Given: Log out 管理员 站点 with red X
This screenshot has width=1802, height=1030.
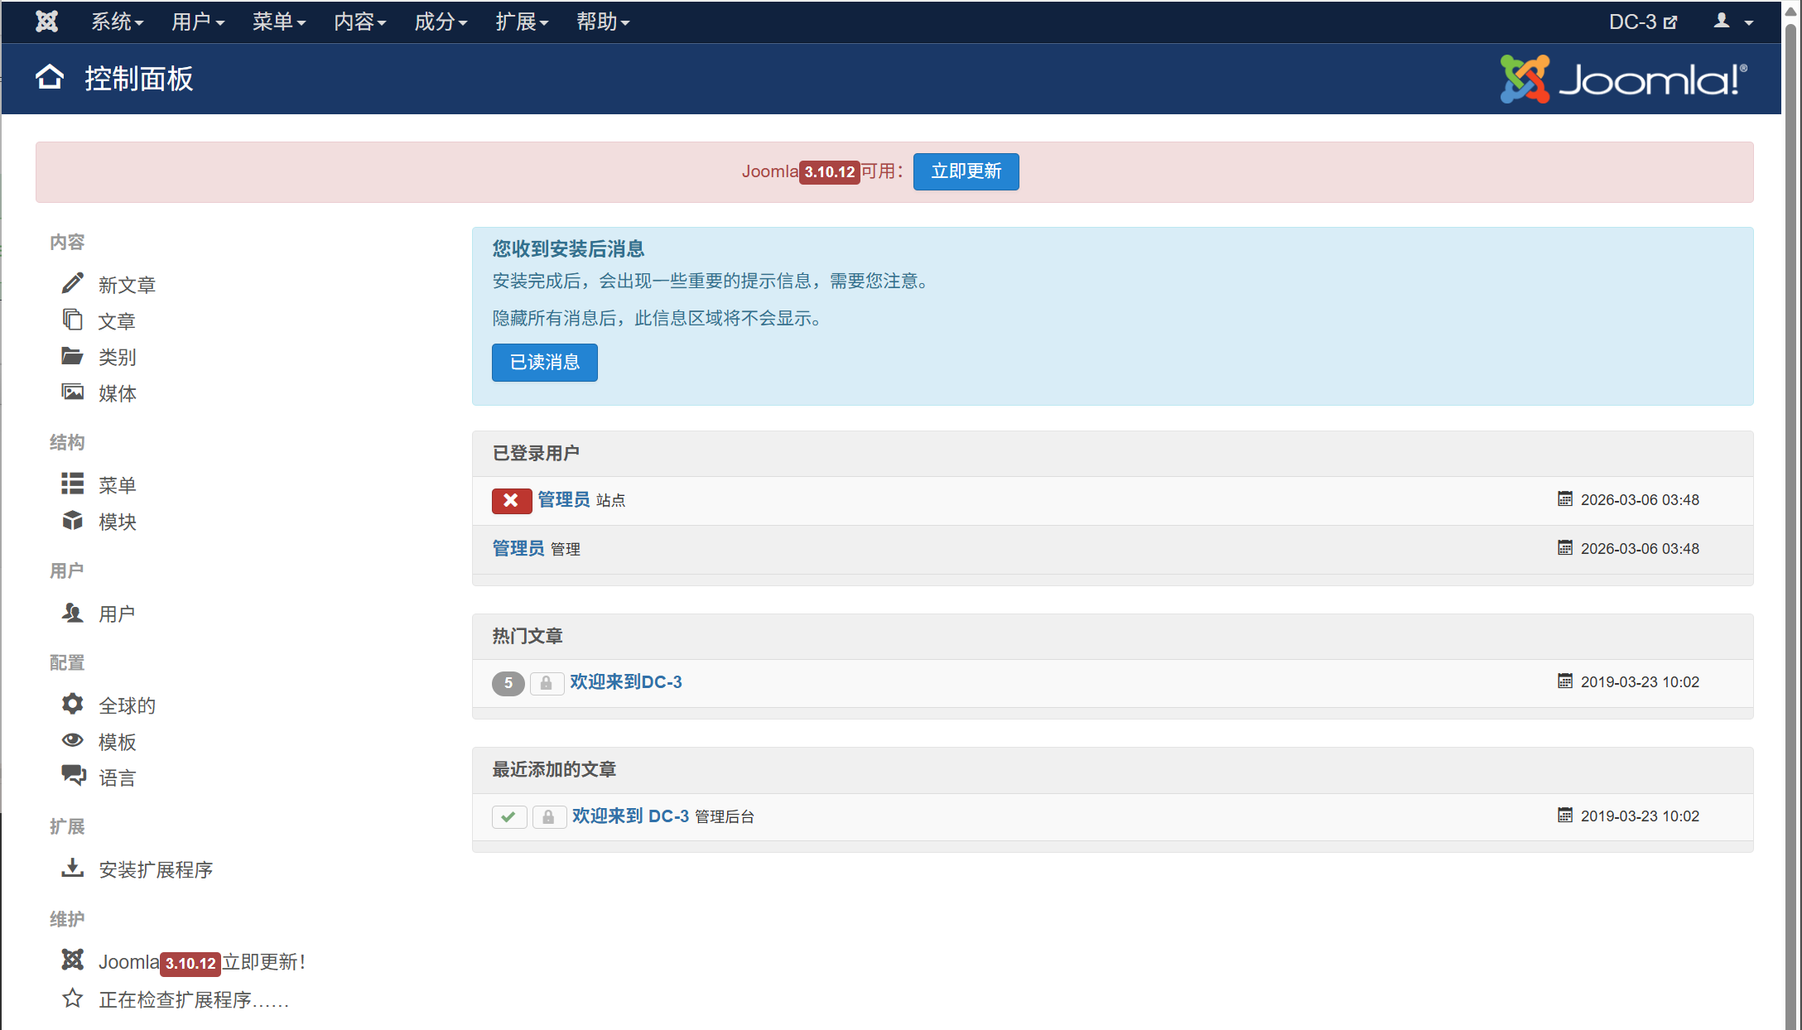Looking at the screenshot, I should (x=511, y=500).
